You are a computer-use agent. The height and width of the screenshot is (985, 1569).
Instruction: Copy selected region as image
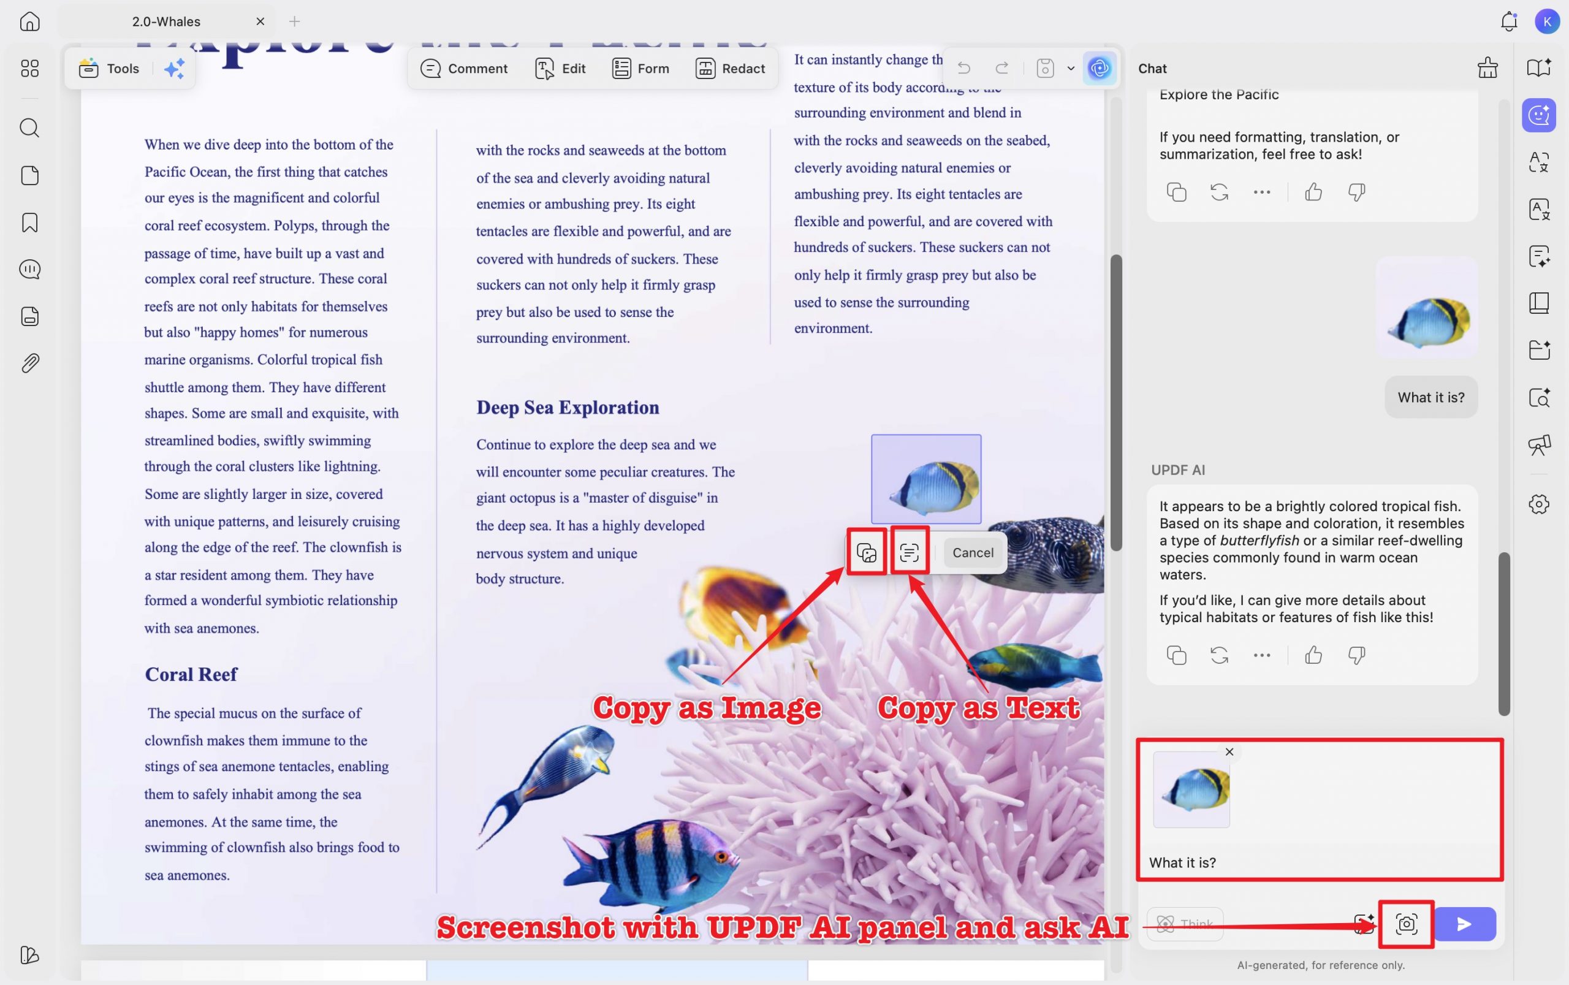pos(866,552)
